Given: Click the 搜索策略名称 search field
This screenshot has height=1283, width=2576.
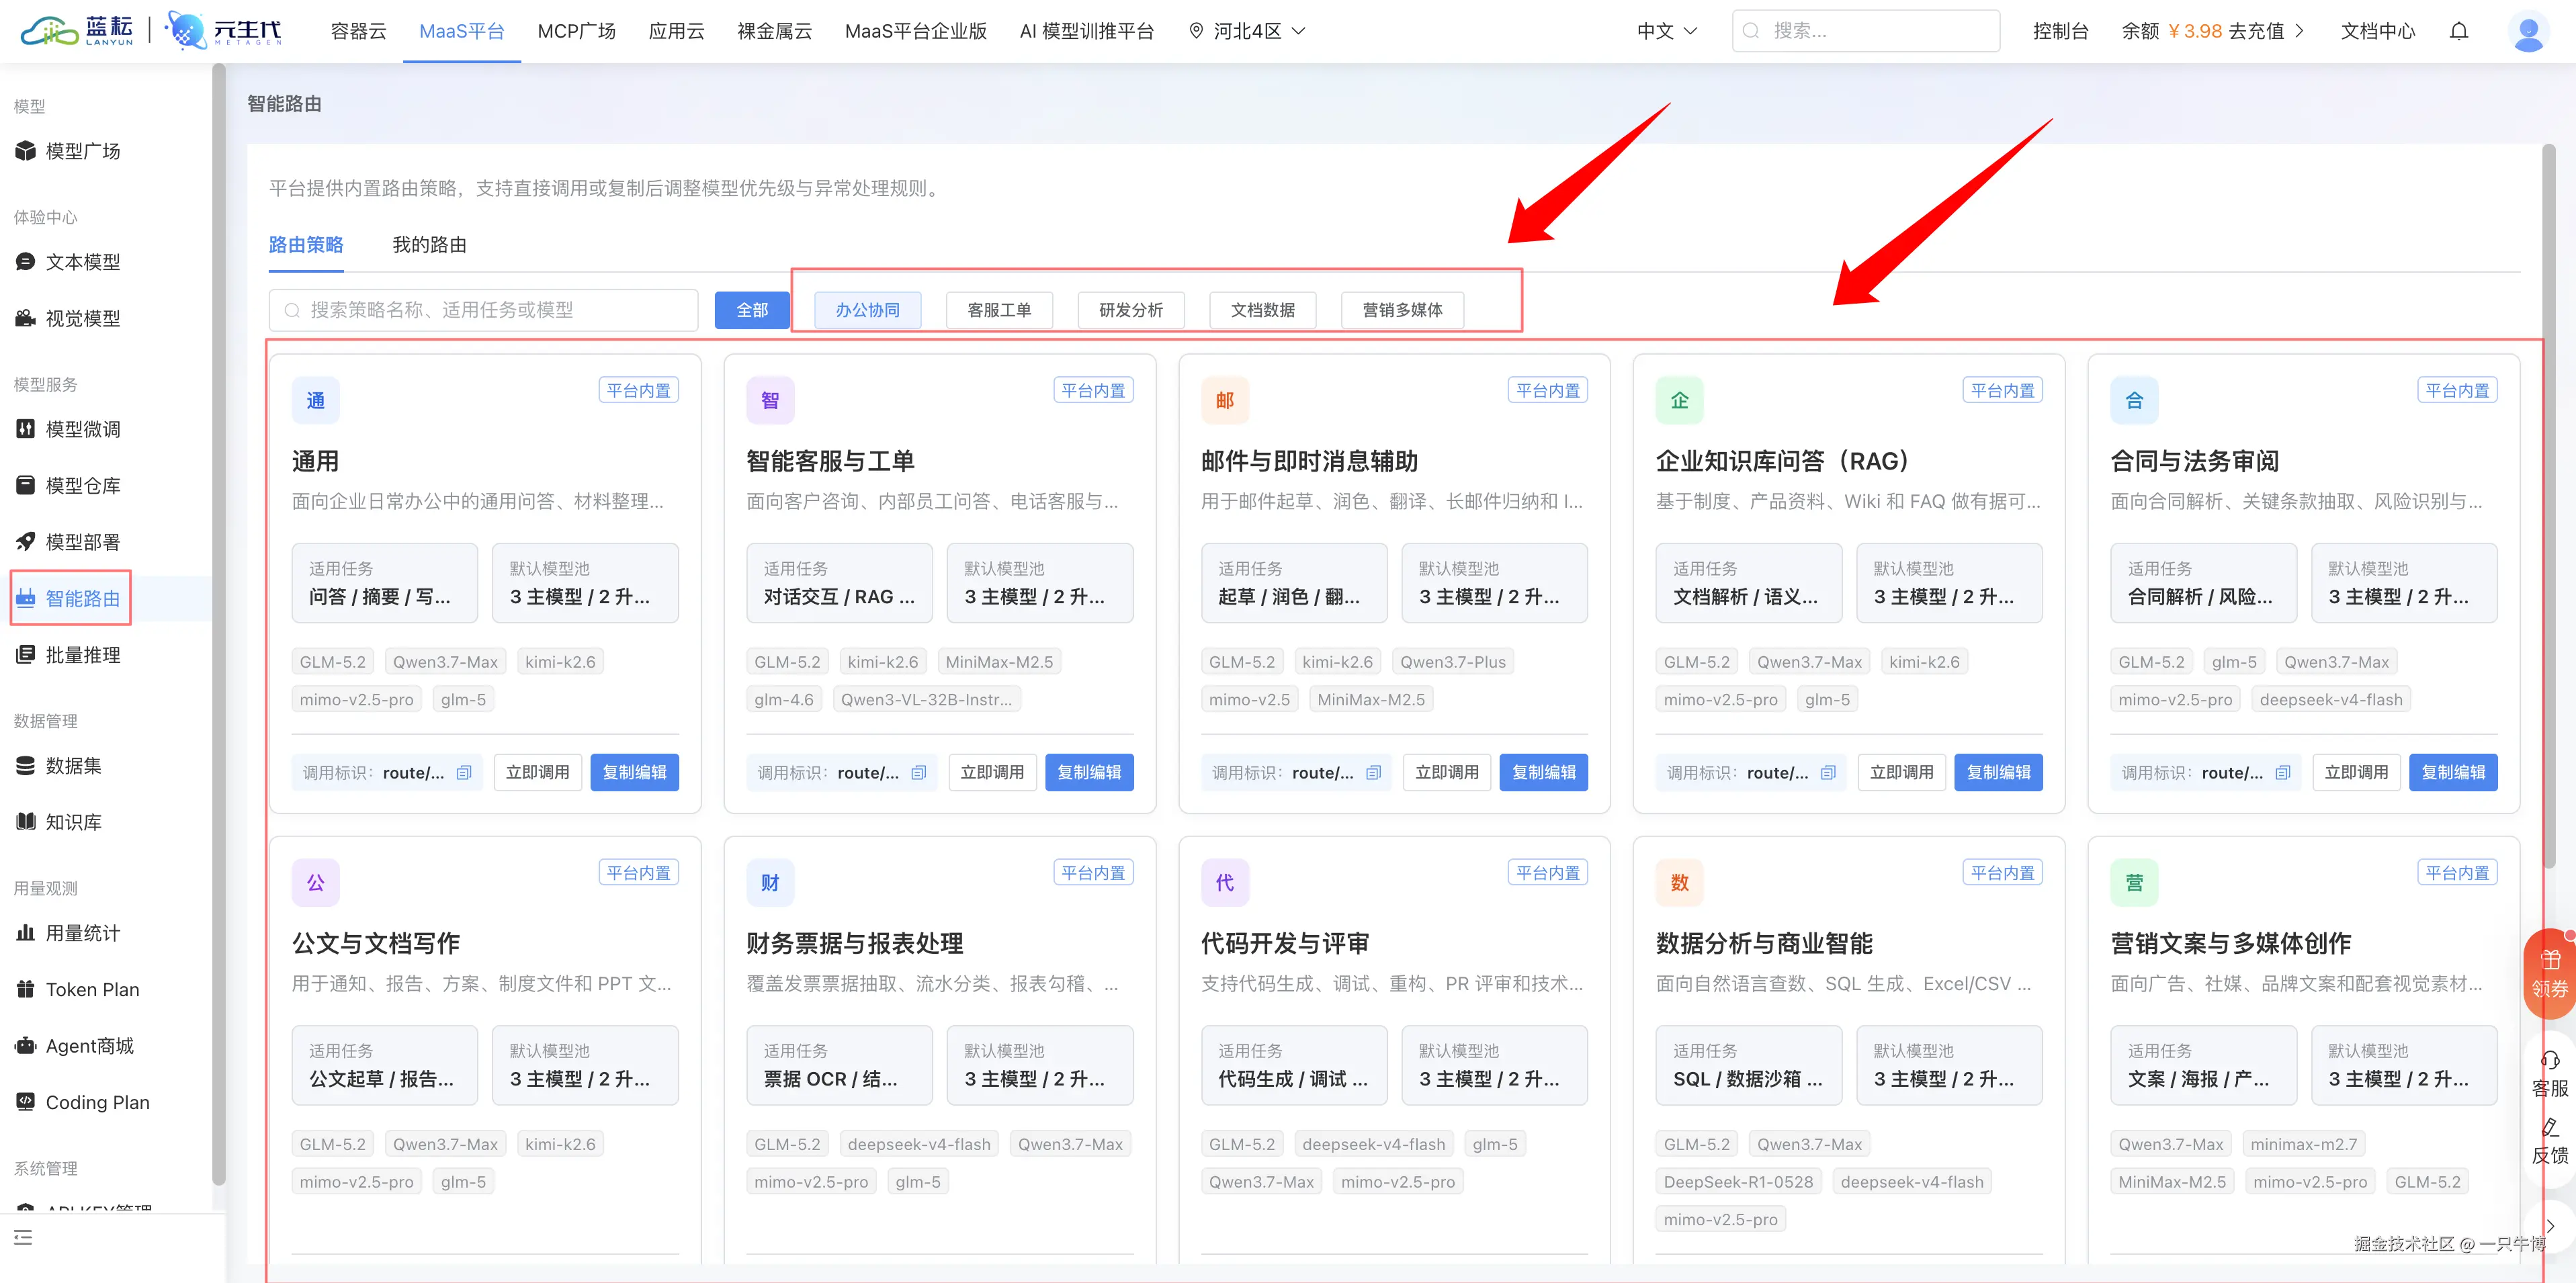Looking at the screenshot, I should (x=484, y=310).
